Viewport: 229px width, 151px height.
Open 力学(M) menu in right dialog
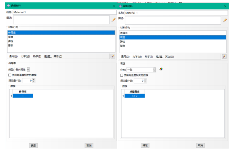[137, 57]
